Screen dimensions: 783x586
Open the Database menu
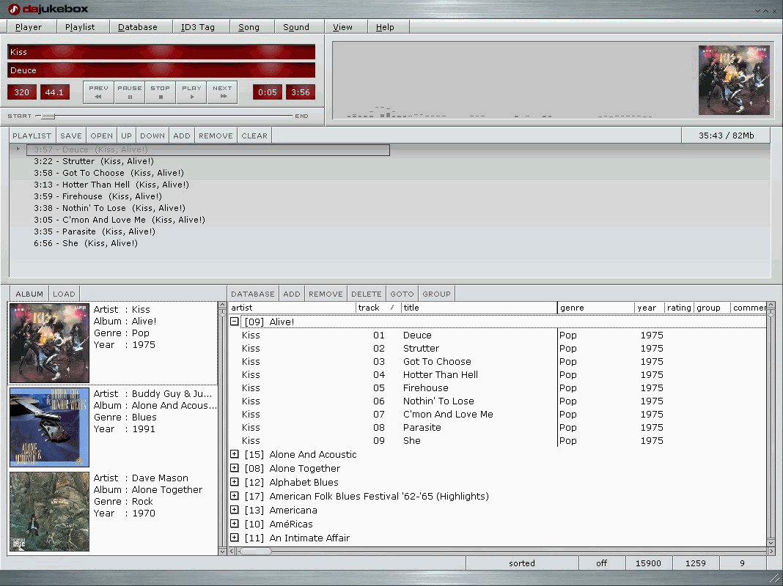click(137, 27)
